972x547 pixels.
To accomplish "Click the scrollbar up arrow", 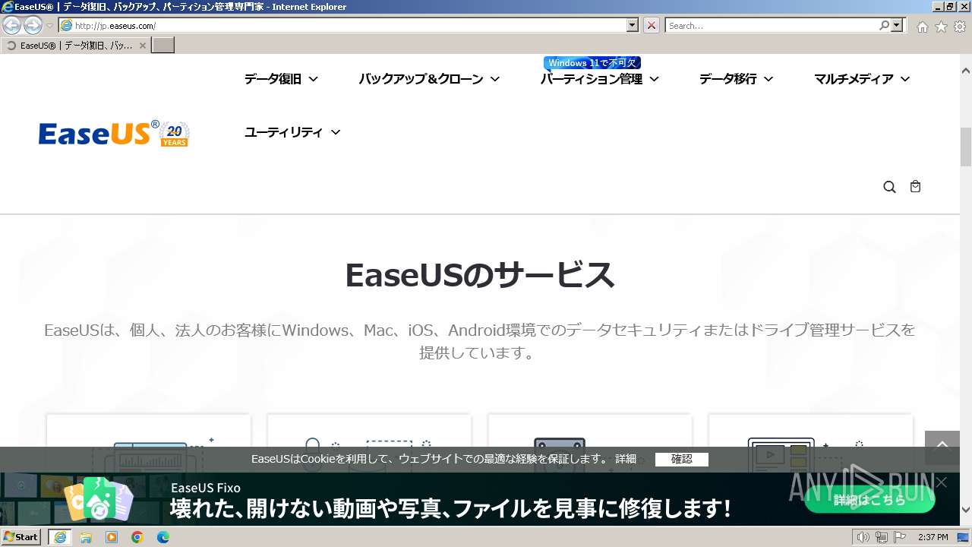I will [x=966, y=71].
